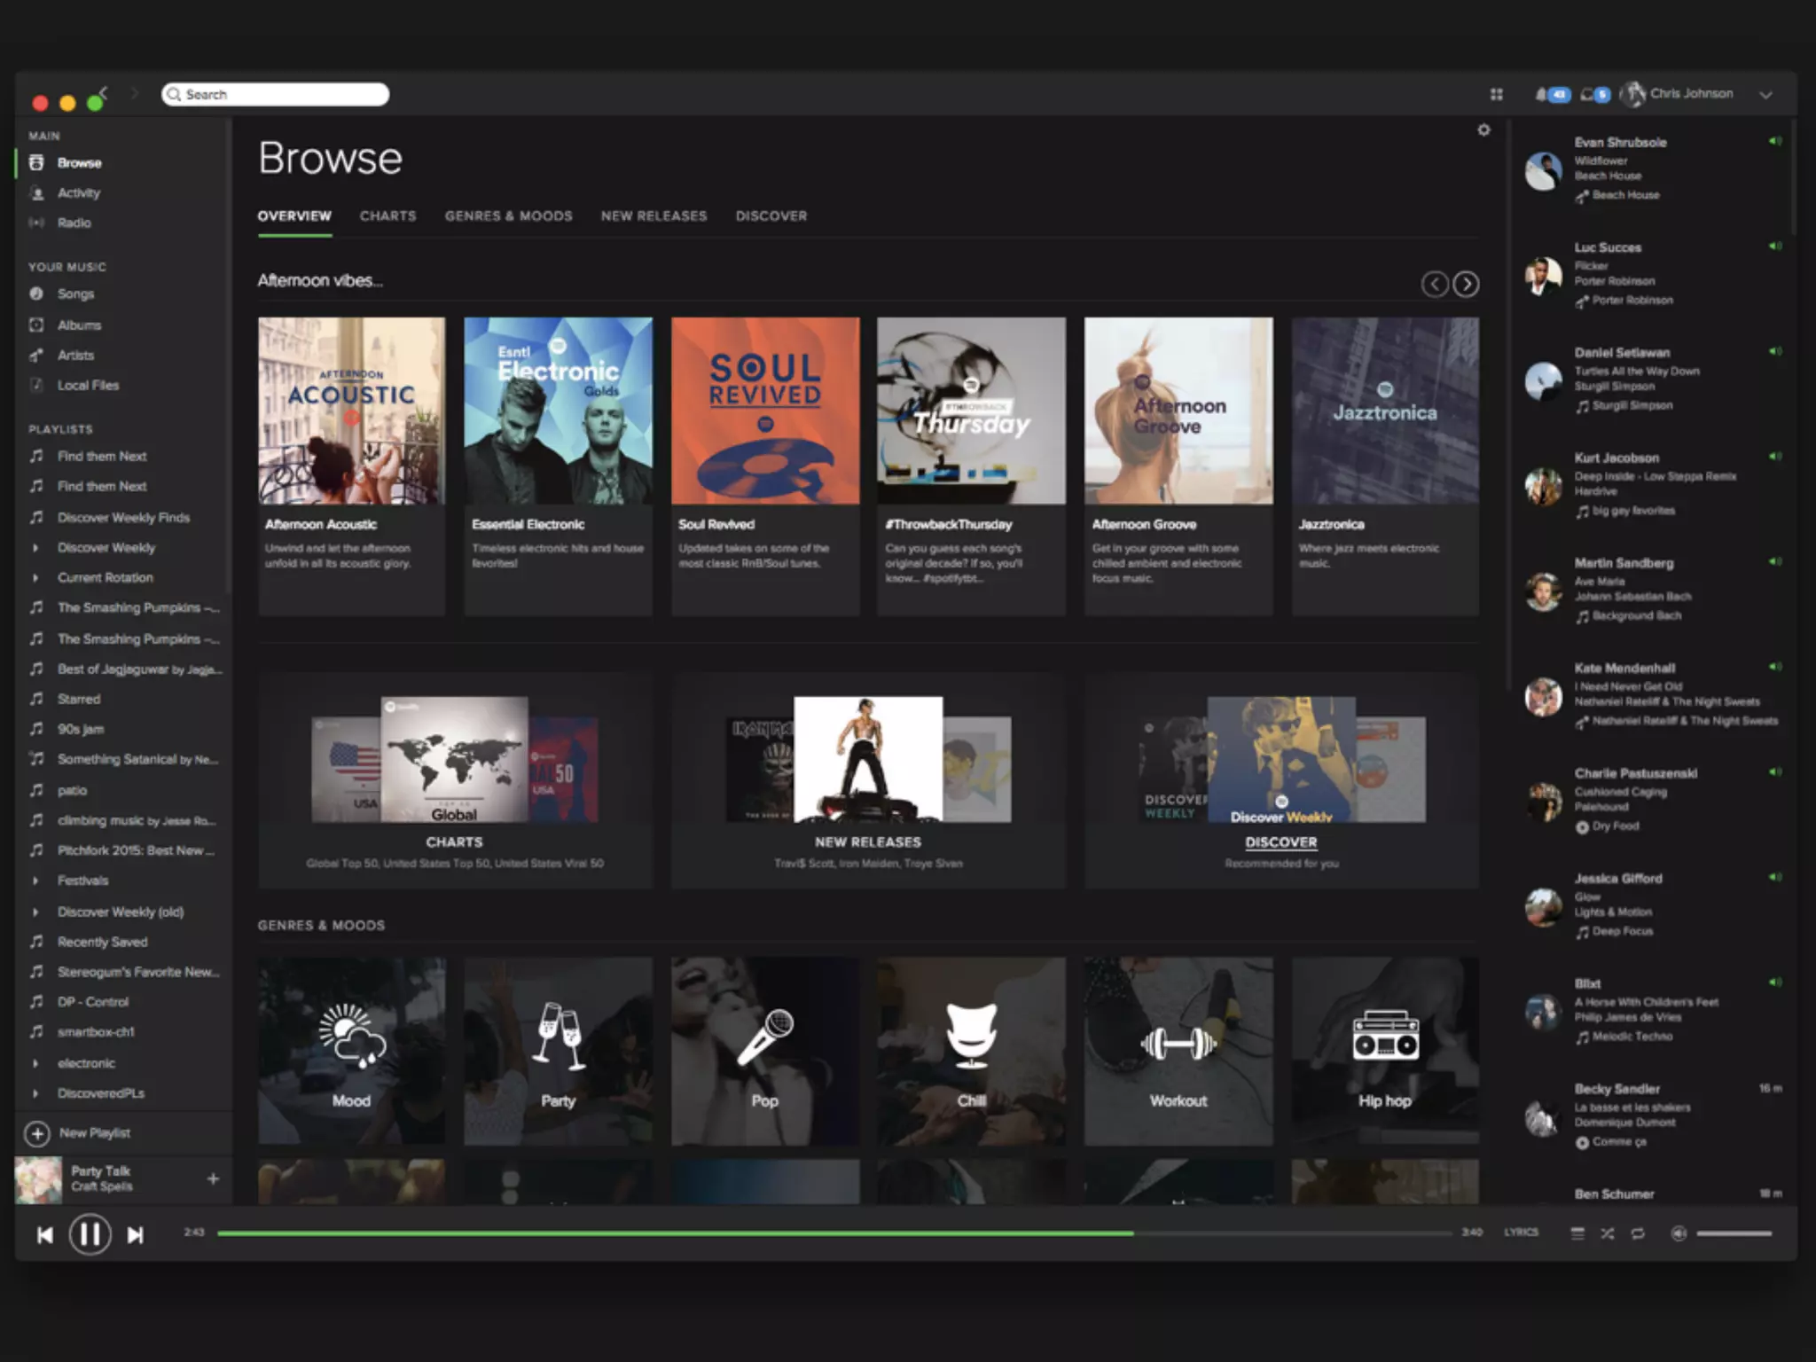Screen dimensions: 1816x1362
Task: Click the New Playlist plus icon
Action: (37, 1133)
